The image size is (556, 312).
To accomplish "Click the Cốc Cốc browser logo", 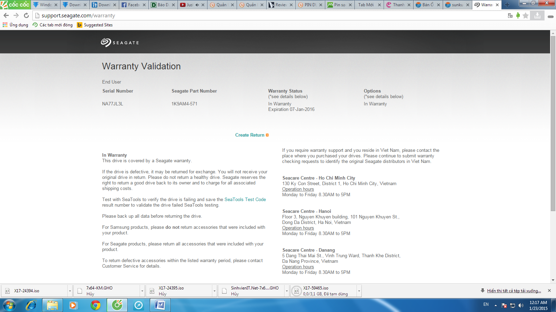I will [x=15, y=5].
